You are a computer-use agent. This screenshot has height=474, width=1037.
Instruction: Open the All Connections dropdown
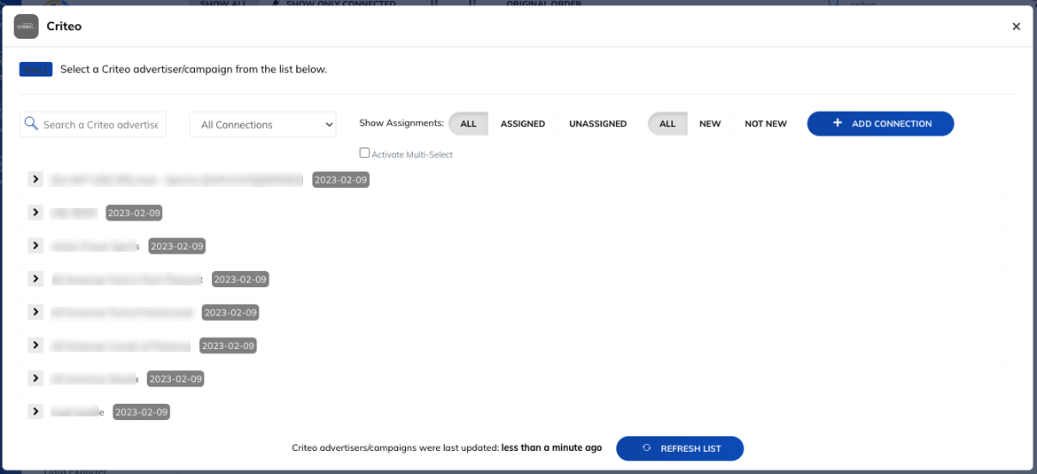[x=262, y=124]
